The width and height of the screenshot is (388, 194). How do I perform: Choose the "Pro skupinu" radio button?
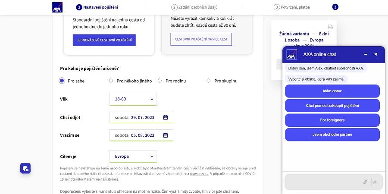pos(209,81)
